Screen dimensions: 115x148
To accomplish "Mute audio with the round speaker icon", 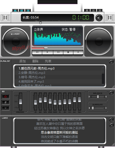I will pos(99,18).
